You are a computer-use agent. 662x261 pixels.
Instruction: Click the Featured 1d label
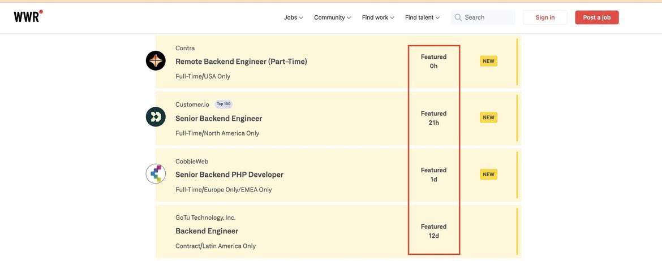pyautogui.click(x=433, y=175)
